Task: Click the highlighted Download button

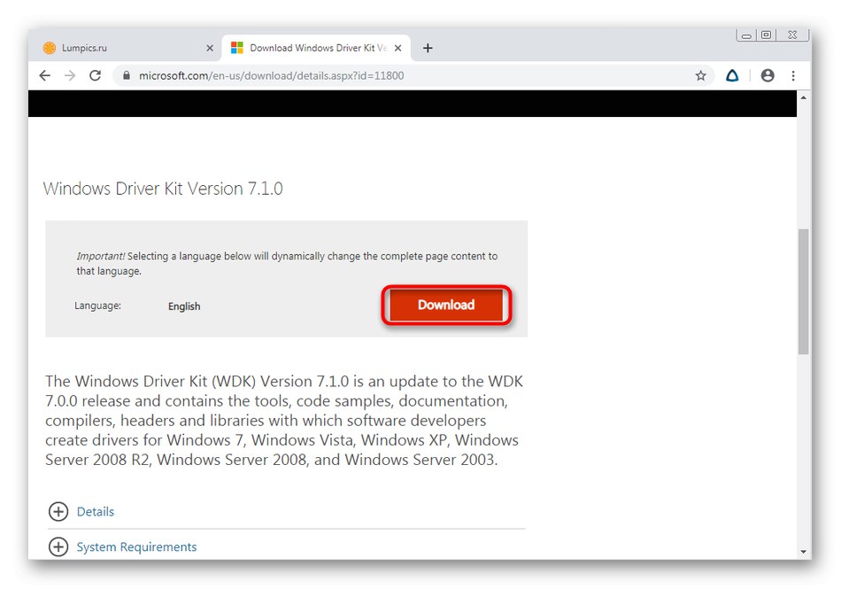Action: pyautogui.click(x=445, y=305)
